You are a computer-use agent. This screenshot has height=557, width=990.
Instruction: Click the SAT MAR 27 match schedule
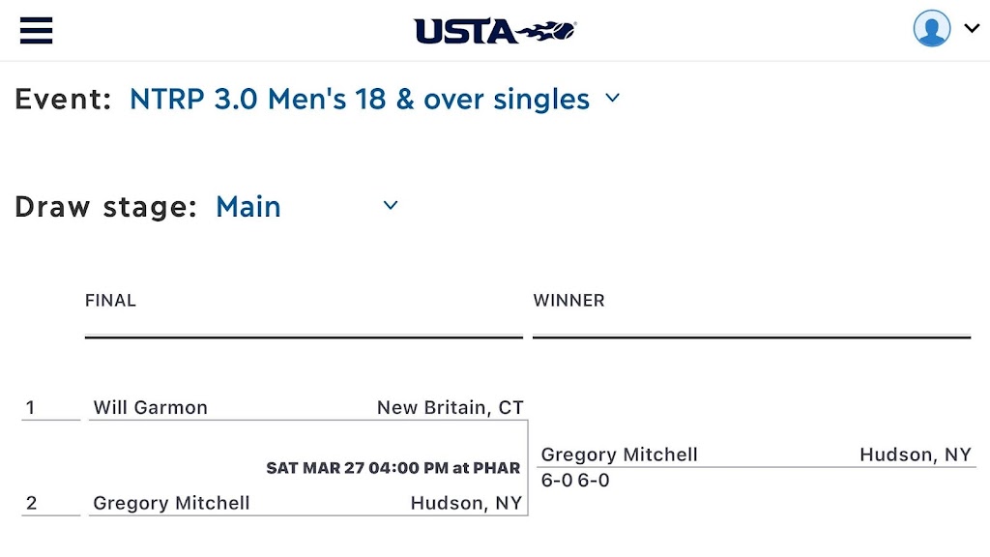click(x=393, y=468)
